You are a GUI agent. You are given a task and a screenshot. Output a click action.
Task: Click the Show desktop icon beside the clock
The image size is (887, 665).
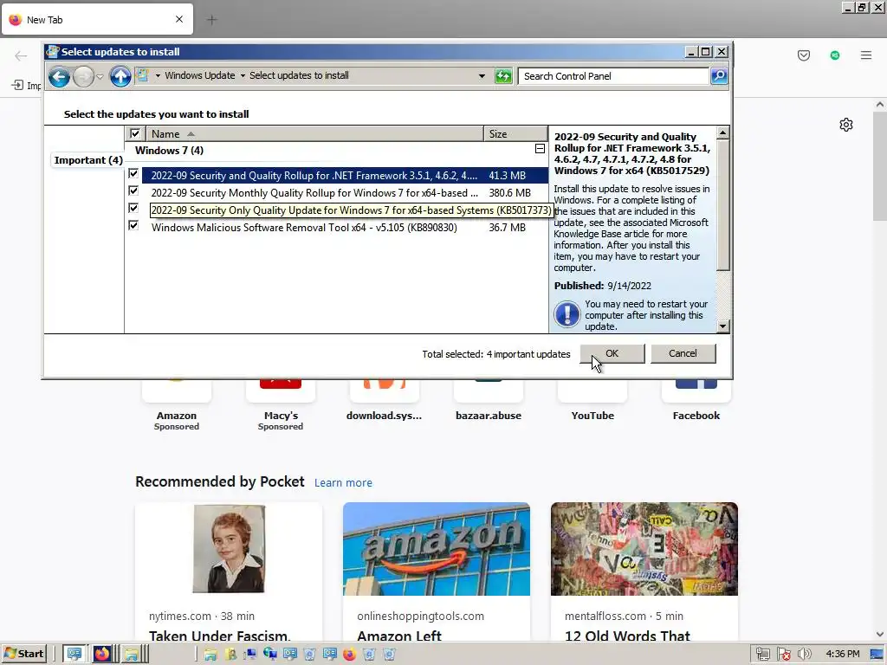pos(877,655)
